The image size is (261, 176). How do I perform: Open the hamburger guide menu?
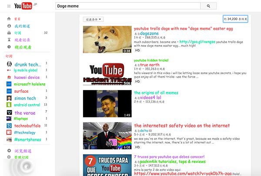[x=9, y=6]
